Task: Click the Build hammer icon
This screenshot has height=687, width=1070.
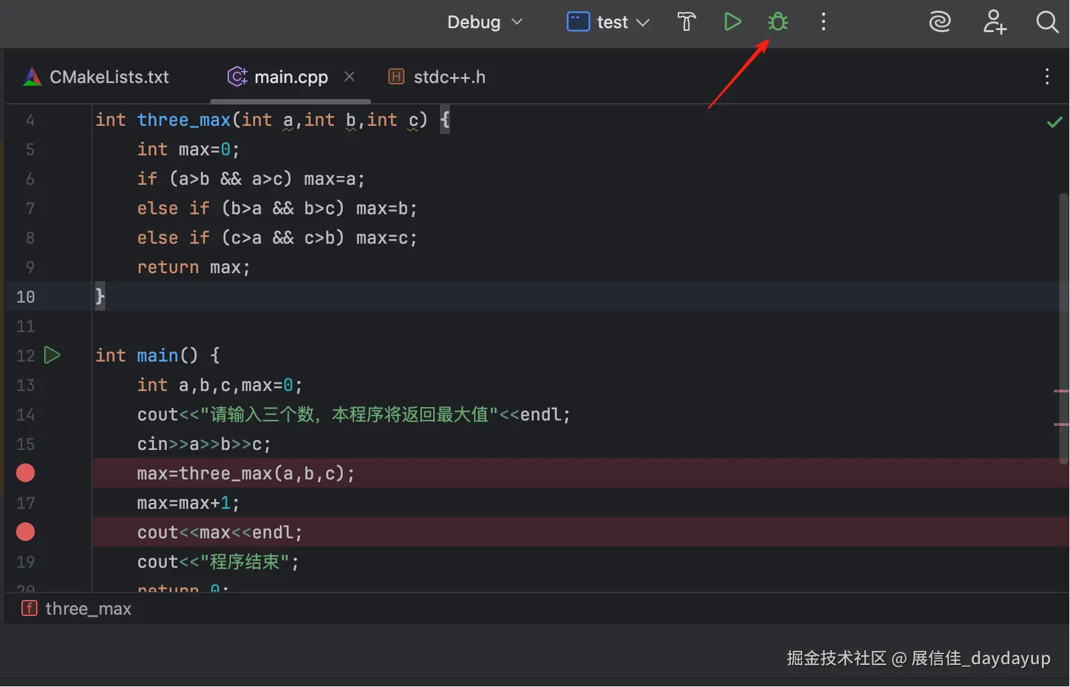Action: click(686, 22)
